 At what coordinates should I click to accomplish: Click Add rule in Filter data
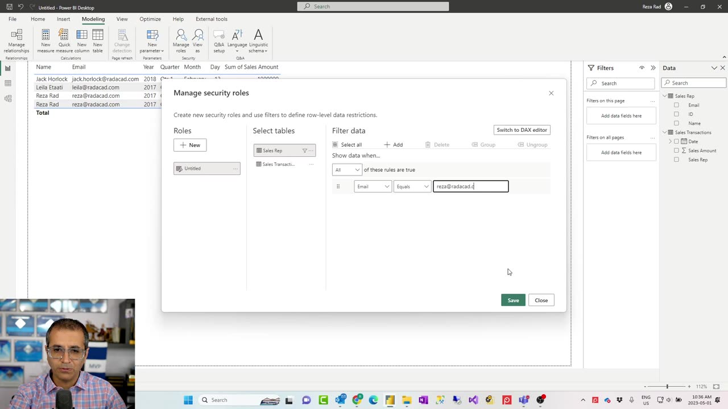(x=394, y=145)
